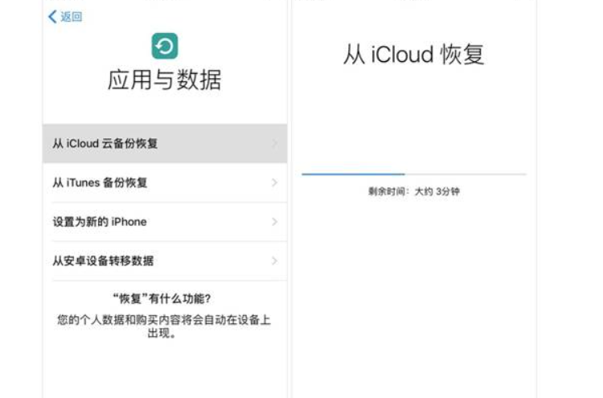Choose 从安卓设备转移数据 option
The width and height of the screenshot is (603, 398).
pyautogui.click(x=103, y=261)
